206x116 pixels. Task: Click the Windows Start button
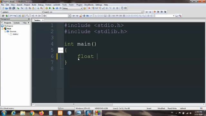pyautogui.click(x=4, y=113)
